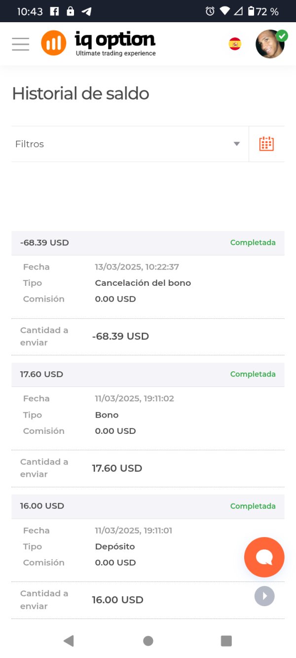
Task: Click the Filtros dropdown arrow
Action: pyautogui.click(x=237, y=144)
